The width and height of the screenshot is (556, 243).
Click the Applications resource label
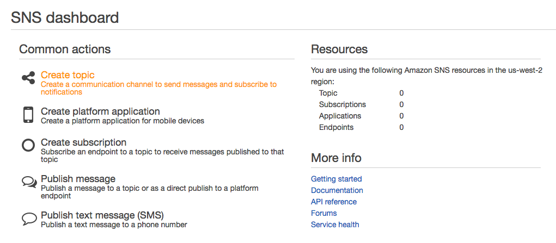pos(340,116)
